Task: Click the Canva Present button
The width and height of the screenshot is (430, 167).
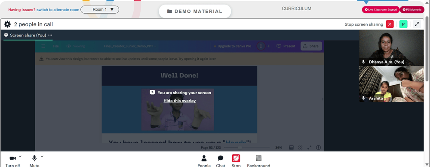Action: (286, 46)
